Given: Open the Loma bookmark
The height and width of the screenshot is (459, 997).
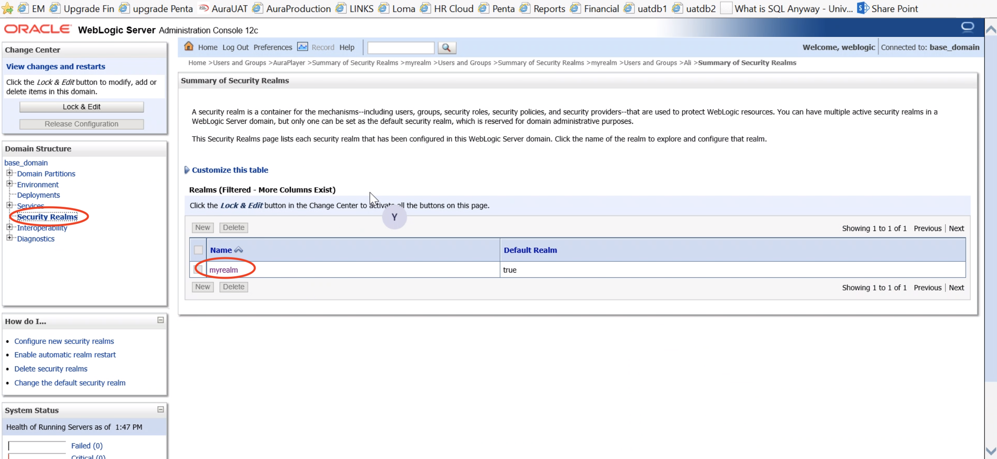Looking at the screenshot, I should [x=397, y=8].
